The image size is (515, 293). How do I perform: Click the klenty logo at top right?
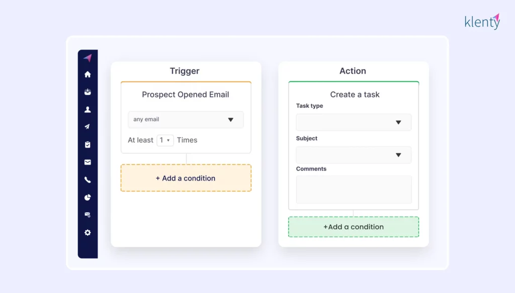482,22
